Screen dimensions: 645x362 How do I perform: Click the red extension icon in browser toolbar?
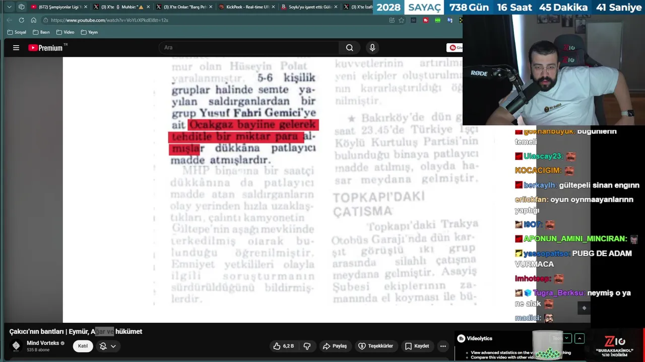click(425, 20)
